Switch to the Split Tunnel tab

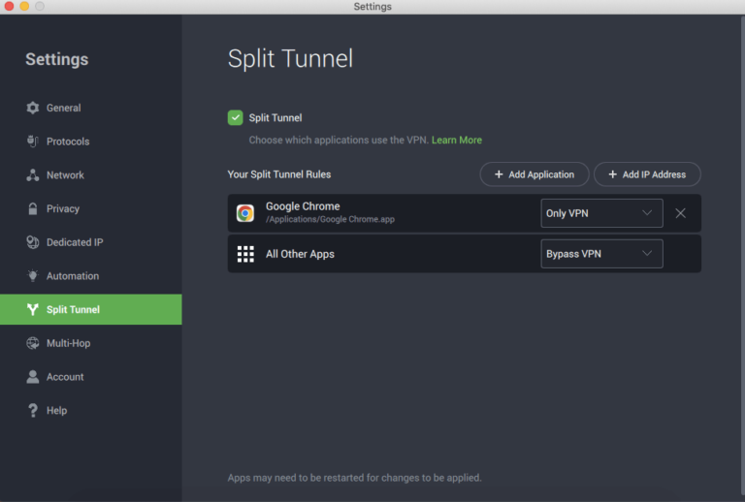pos(73,310)
